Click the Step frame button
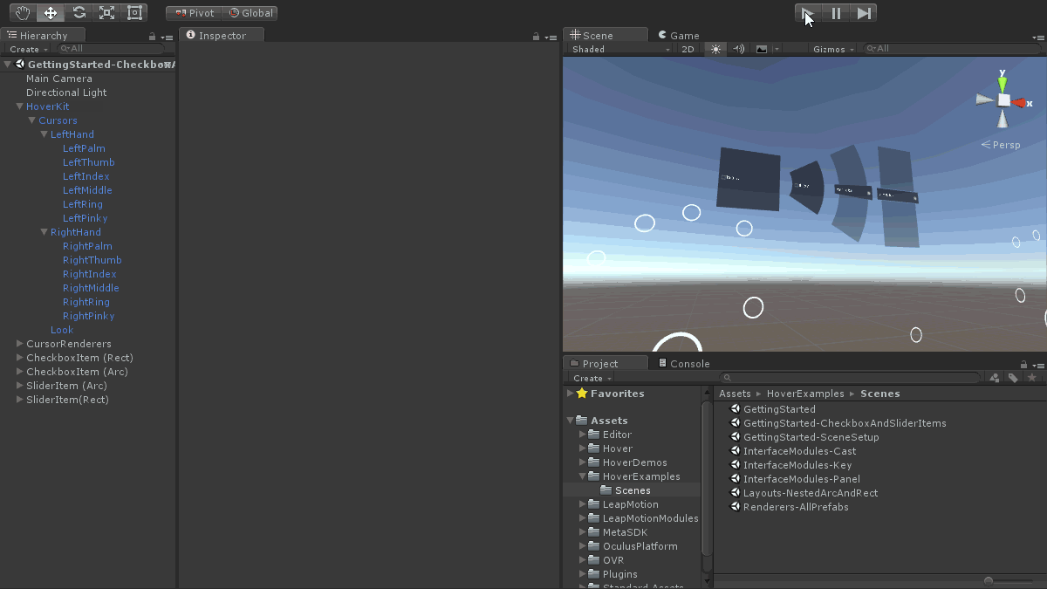 (864, 13)
